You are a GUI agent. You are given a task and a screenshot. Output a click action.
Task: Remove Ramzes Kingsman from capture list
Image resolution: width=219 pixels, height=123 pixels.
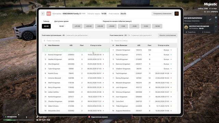coord(143,64)
